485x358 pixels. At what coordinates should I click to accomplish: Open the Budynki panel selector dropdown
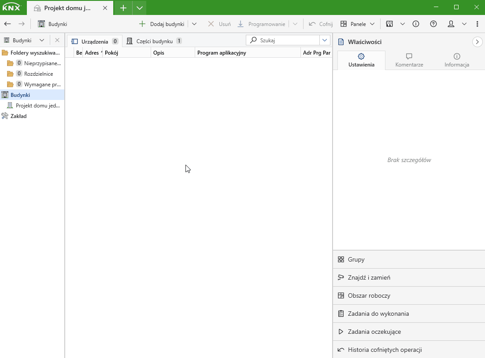[42, 40]
